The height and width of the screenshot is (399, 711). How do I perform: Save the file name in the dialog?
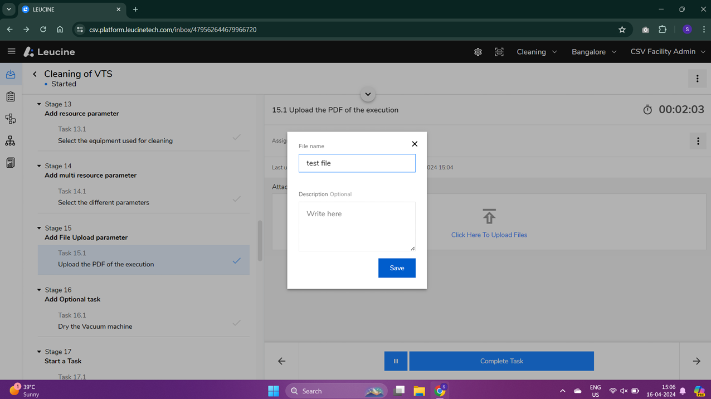(x=397, y=268)
